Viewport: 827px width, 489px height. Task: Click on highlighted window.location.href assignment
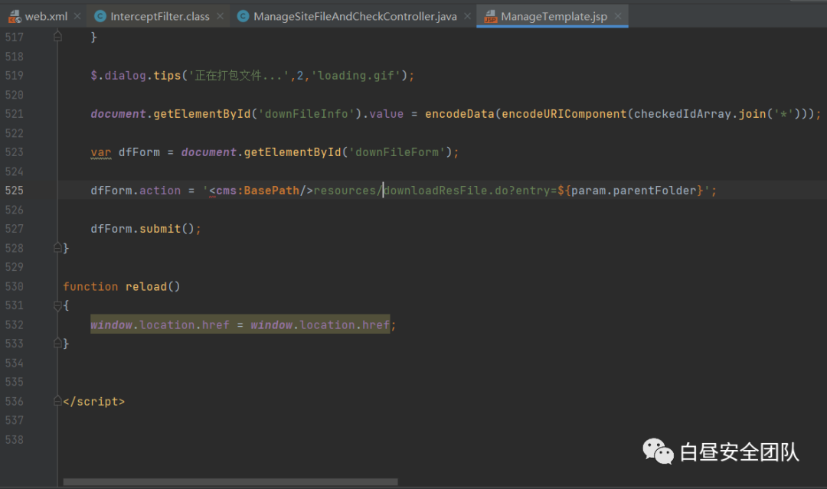[240, 324]
